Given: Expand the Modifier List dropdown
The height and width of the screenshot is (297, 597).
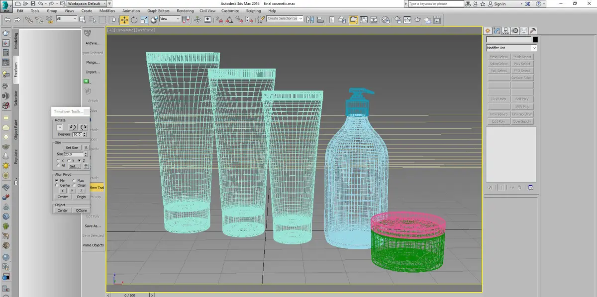Looking at the screenshot, I should point(511,48).
